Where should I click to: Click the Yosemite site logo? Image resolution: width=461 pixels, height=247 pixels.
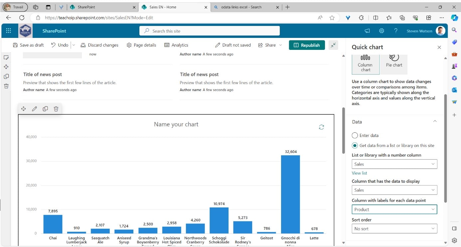25,31
